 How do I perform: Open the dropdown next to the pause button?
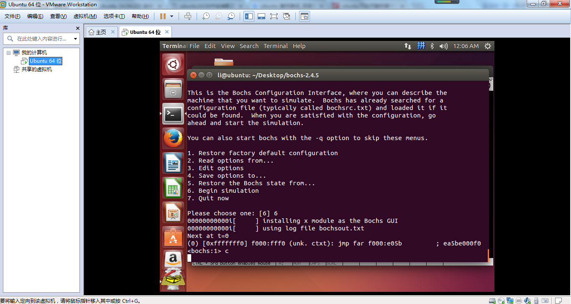pyautogui.click(x=172, y=16)
